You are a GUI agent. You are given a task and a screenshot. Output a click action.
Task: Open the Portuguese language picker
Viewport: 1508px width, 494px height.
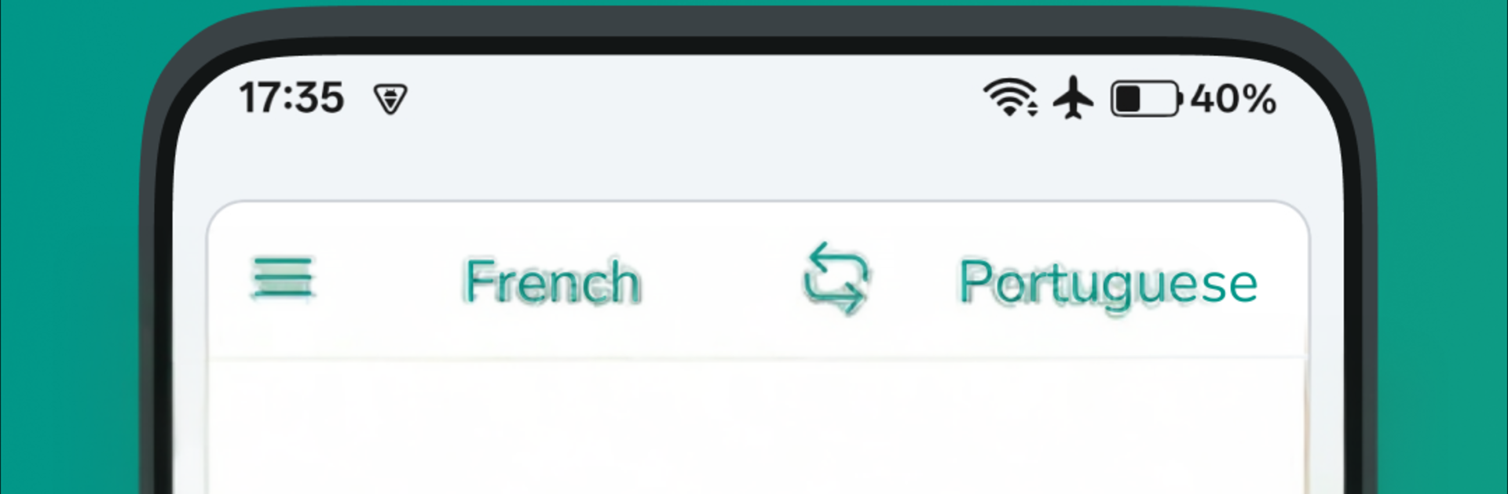coord(1108,284)
